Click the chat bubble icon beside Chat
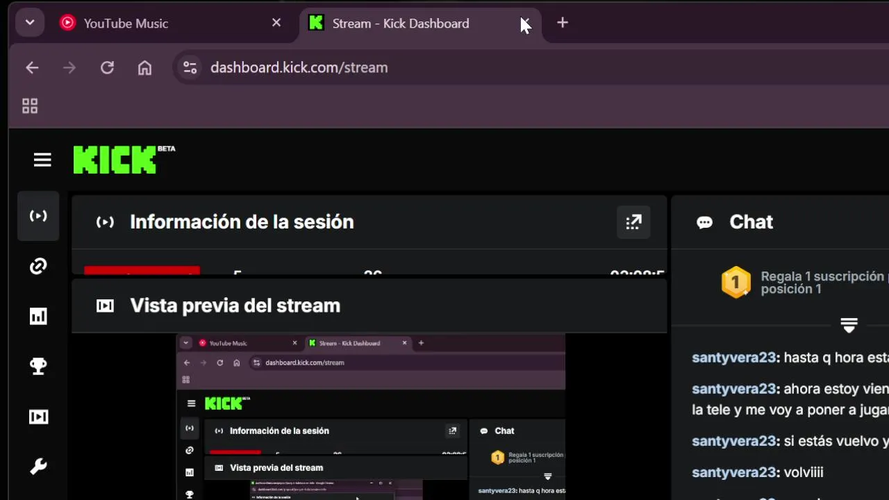This screenshot has width=889, height=500. [x=704, y=223]
